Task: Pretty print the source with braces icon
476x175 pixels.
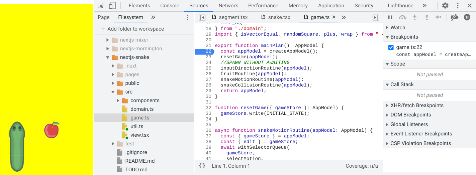Action: coord(202,166)
